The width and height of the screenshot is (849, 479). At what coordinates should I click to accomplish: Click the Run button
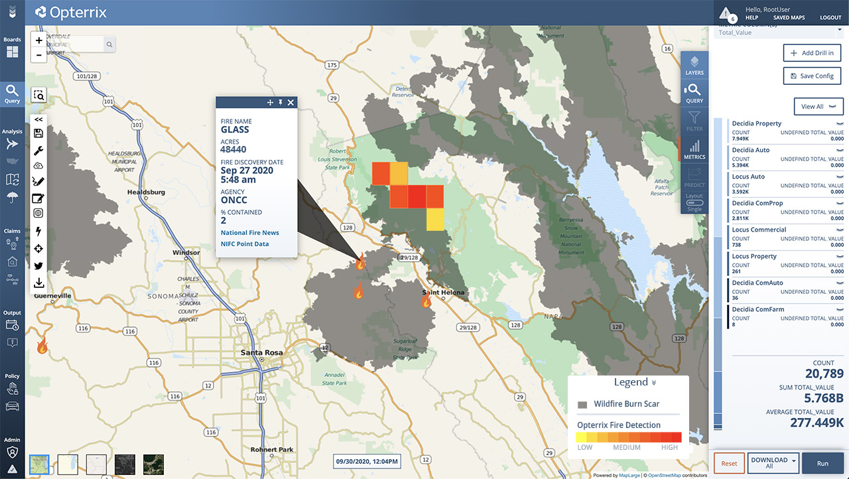(822, 463)
